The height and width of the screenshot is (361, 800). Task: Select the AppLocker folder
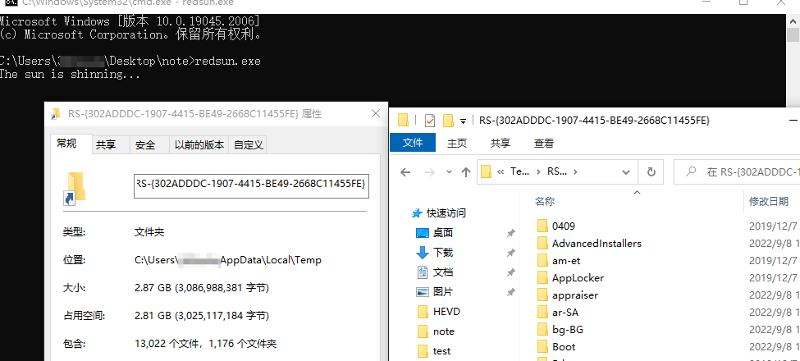pos(578,278)
